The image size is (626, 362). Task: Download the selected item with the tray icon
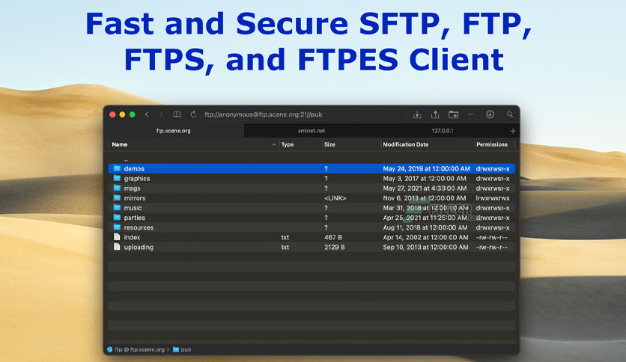(x=417, y=115)
